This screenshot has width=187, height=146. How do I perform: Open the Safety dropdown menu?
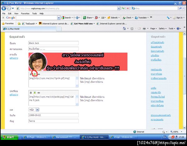pos(162,29)
